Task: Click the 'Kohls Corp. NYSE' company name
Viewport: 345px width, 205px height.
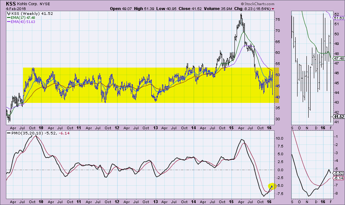Action: [33, 4]
